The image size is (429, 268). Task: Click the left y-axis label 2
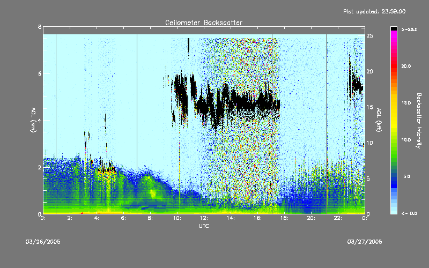pos(40,167)
